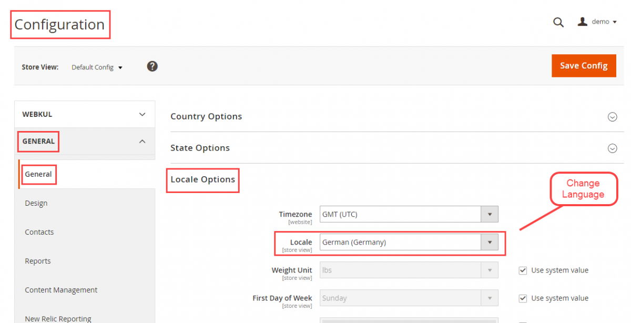Open the Locale dropdown arrow
The height and width of the screenshot is (323, 631).
click(490, 242)
